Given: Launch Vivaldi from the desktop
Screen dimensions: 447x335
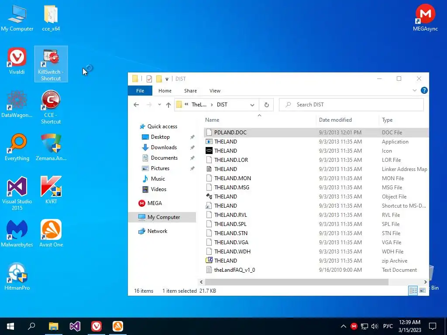Looking at the screenshot, I should tap(17, 61).
